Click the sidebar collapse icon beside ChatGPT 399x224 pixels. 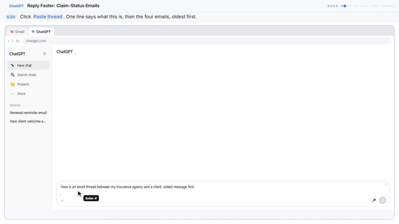point(45,54)
